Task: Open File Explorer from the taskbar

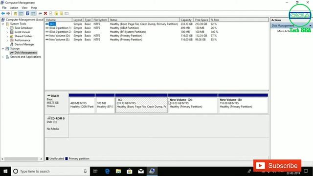Action: 118,171
